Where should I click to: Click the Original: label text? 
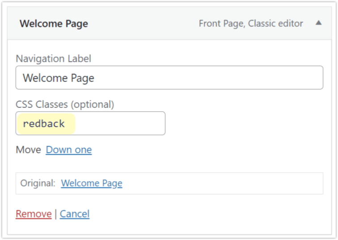coord(38,183)
